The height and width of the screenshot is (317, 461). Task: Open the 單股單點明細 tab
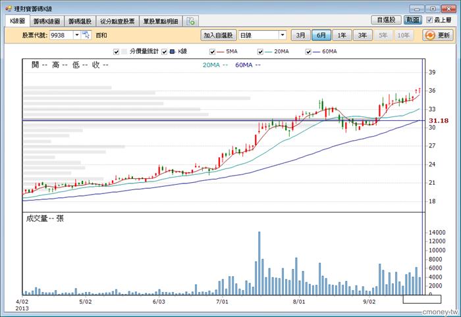click(161, 22)
